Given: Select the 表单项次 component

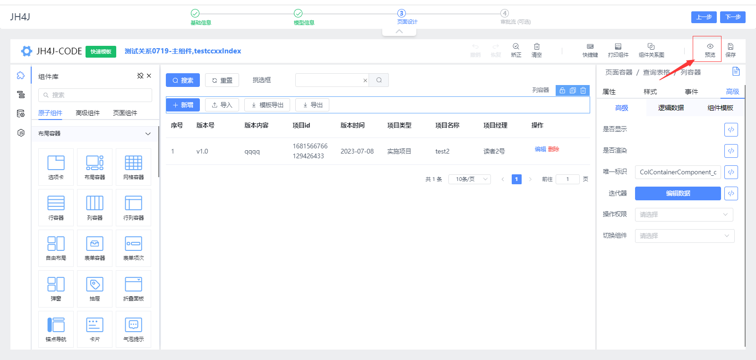Looking at the screenshot, I should [x=133, y=248].
